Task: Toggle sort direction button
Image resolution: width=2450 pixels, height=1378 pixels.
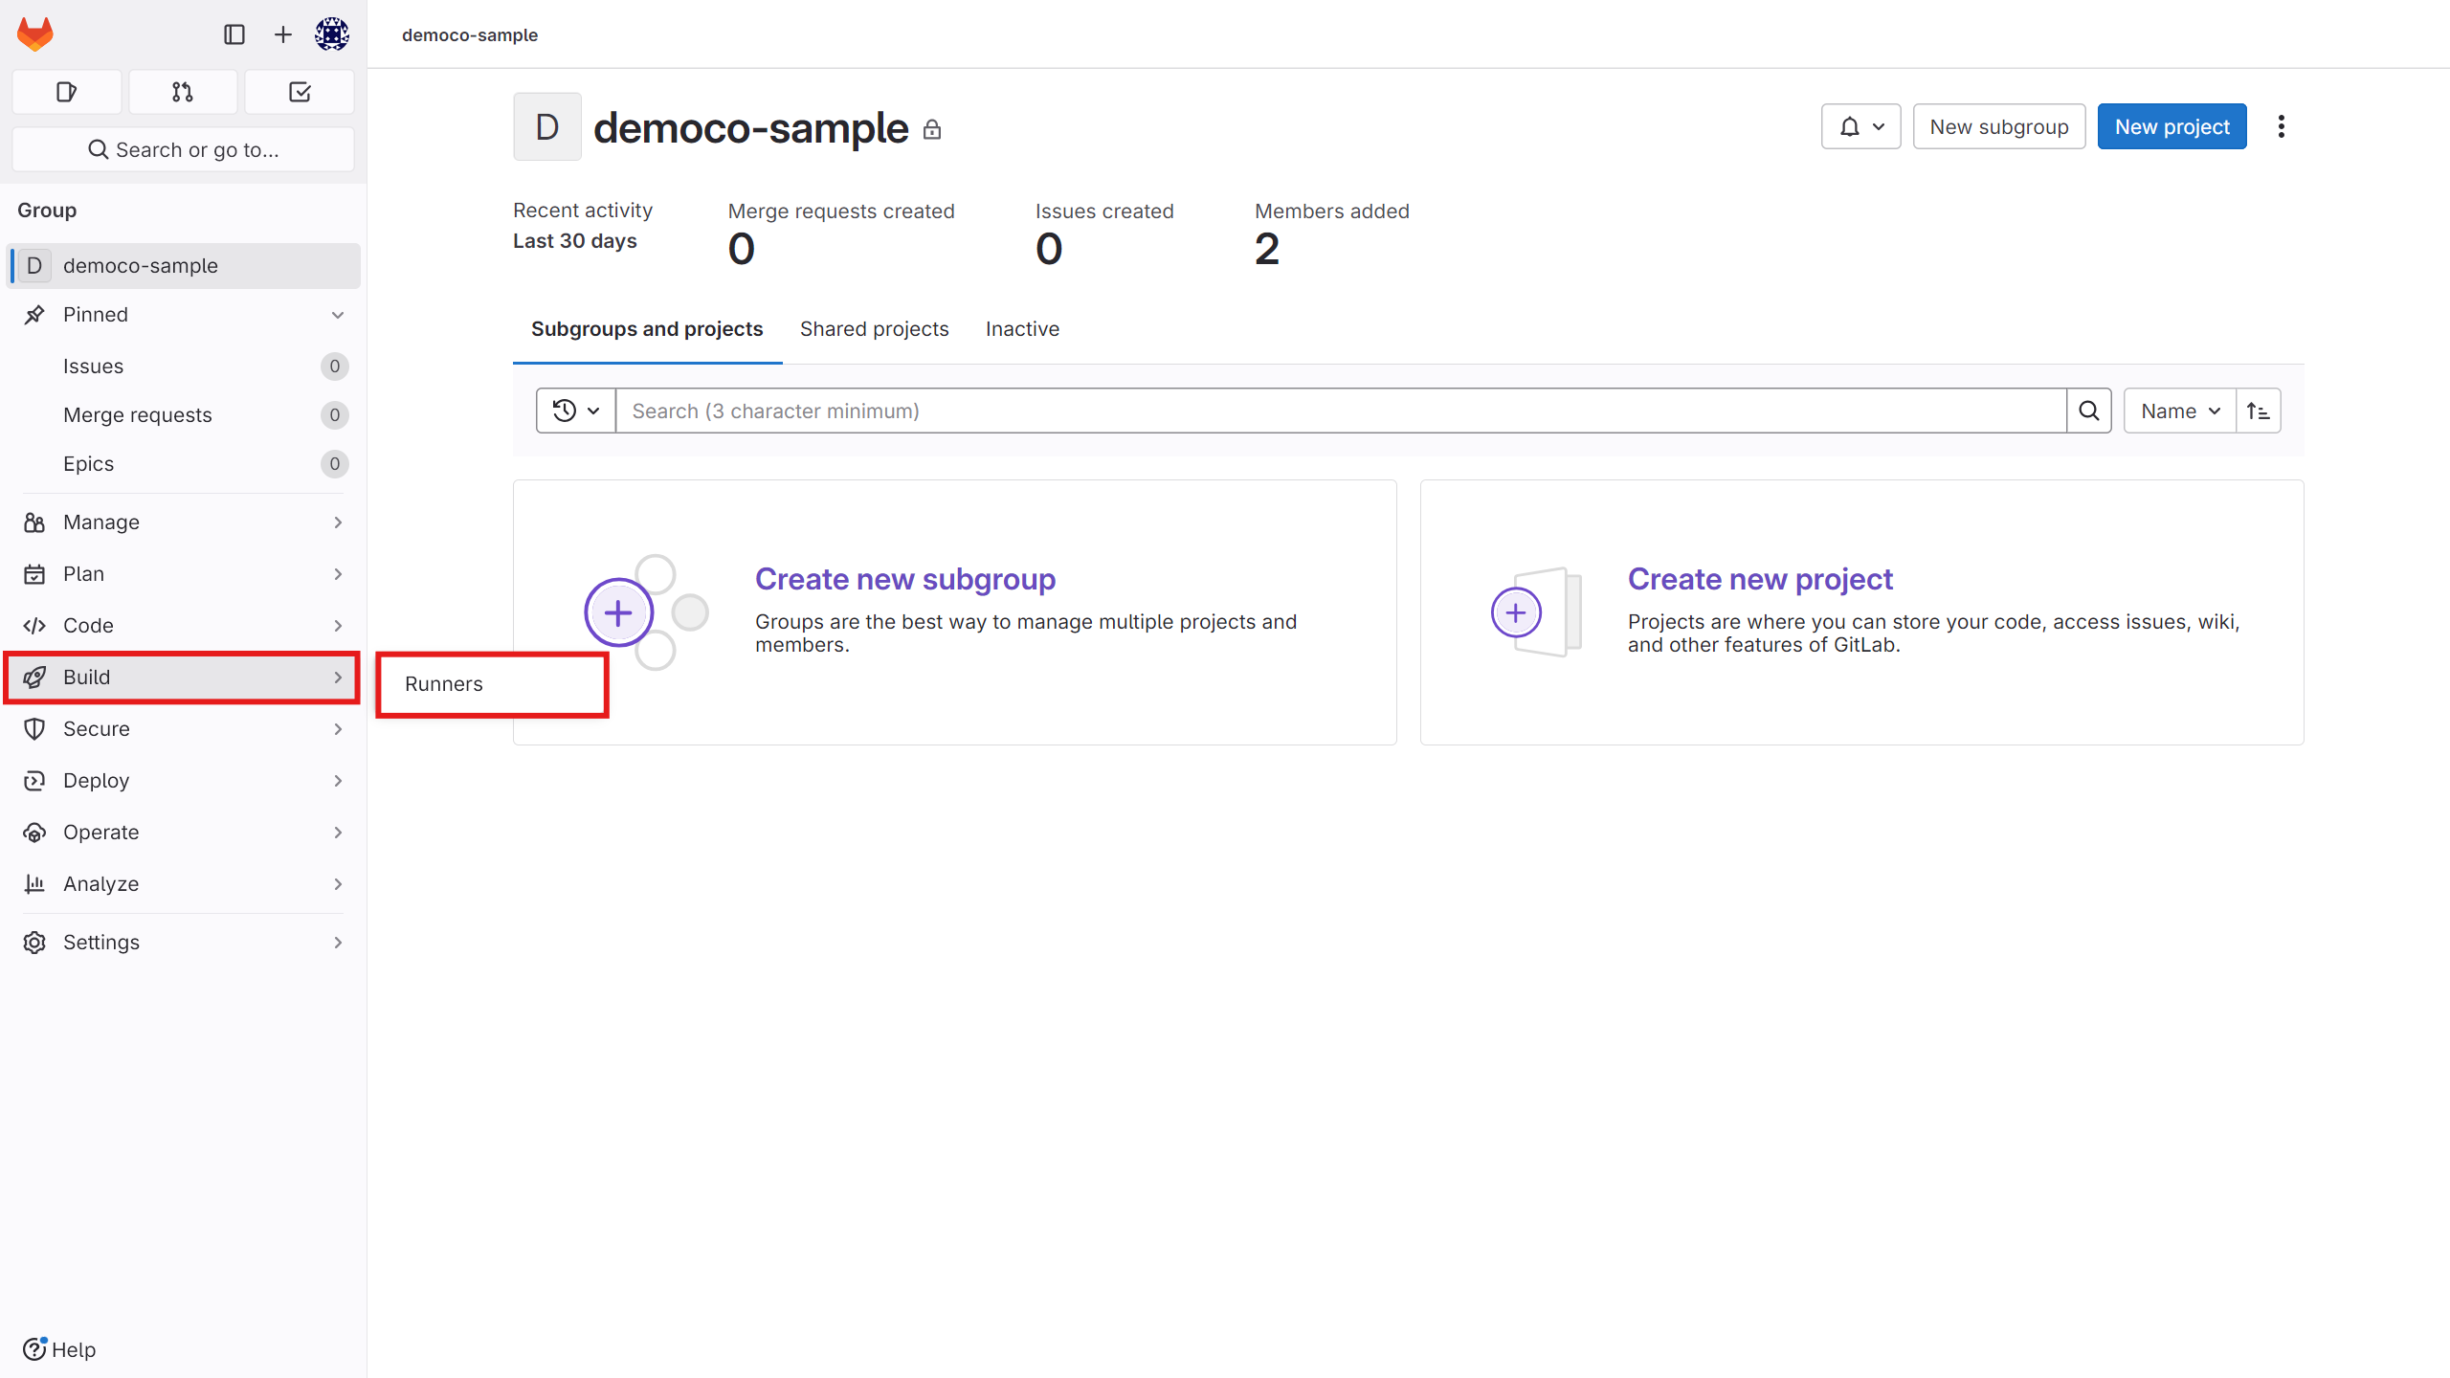Action: 2259,411
